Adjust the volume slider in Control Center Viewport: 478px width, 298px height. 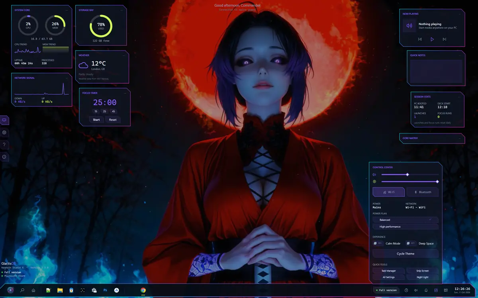(x=410, y=174)
